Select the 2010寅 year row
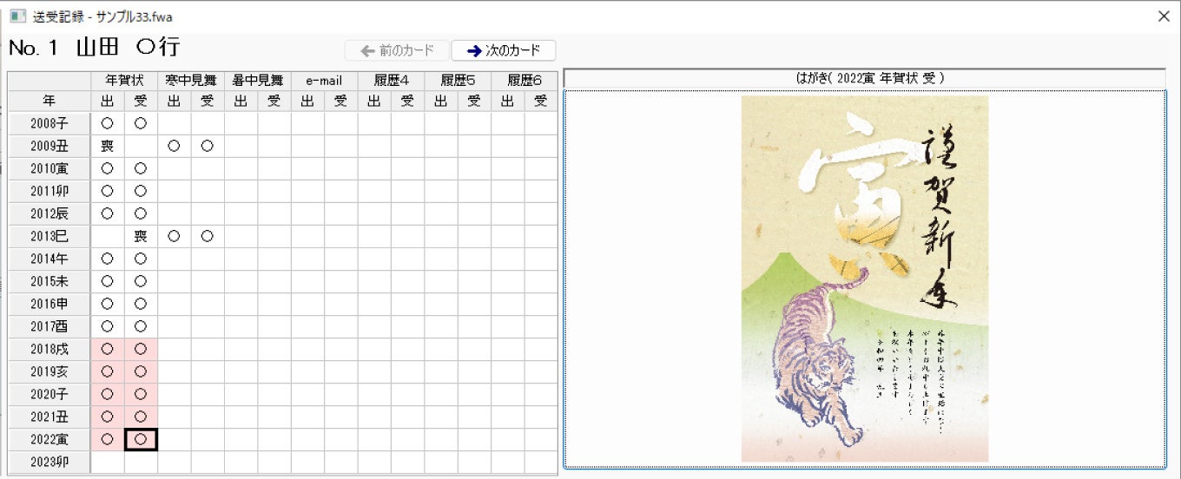Image resolution: width=1181 pixels, height=479 pixels. pyautogui.click(x=49, y=168)
